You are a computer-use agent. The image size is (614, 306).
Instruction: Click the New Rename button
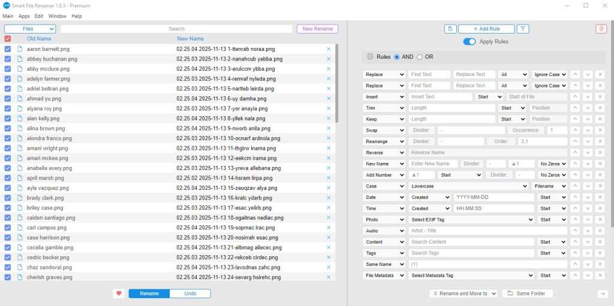tap(317, 29)
